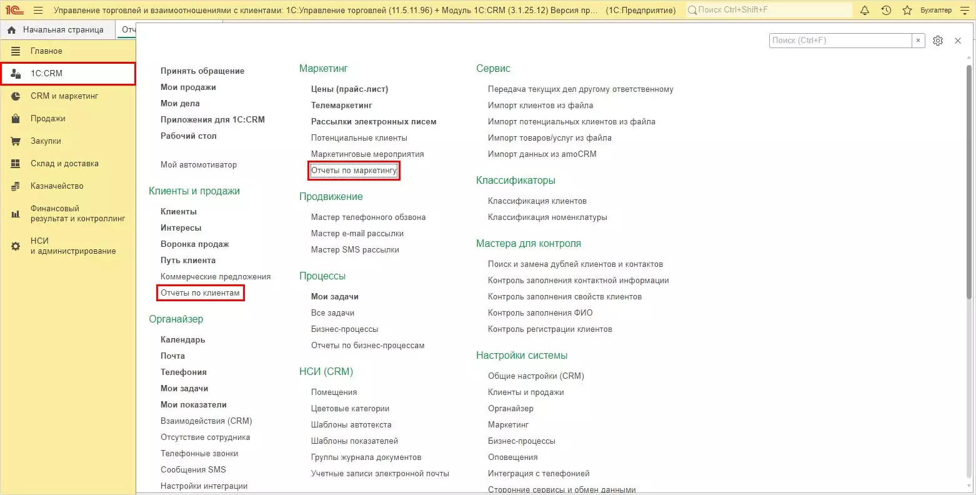Open Классификация клиентов
Screen dimensions: 976x495
(537, 201)
